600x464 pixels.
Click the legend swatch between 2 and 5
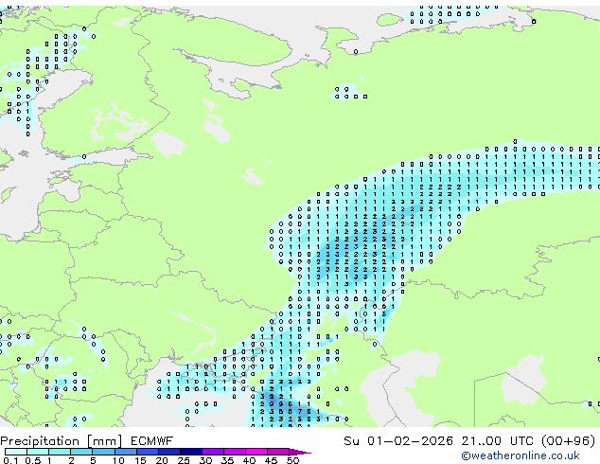point(81,452)
